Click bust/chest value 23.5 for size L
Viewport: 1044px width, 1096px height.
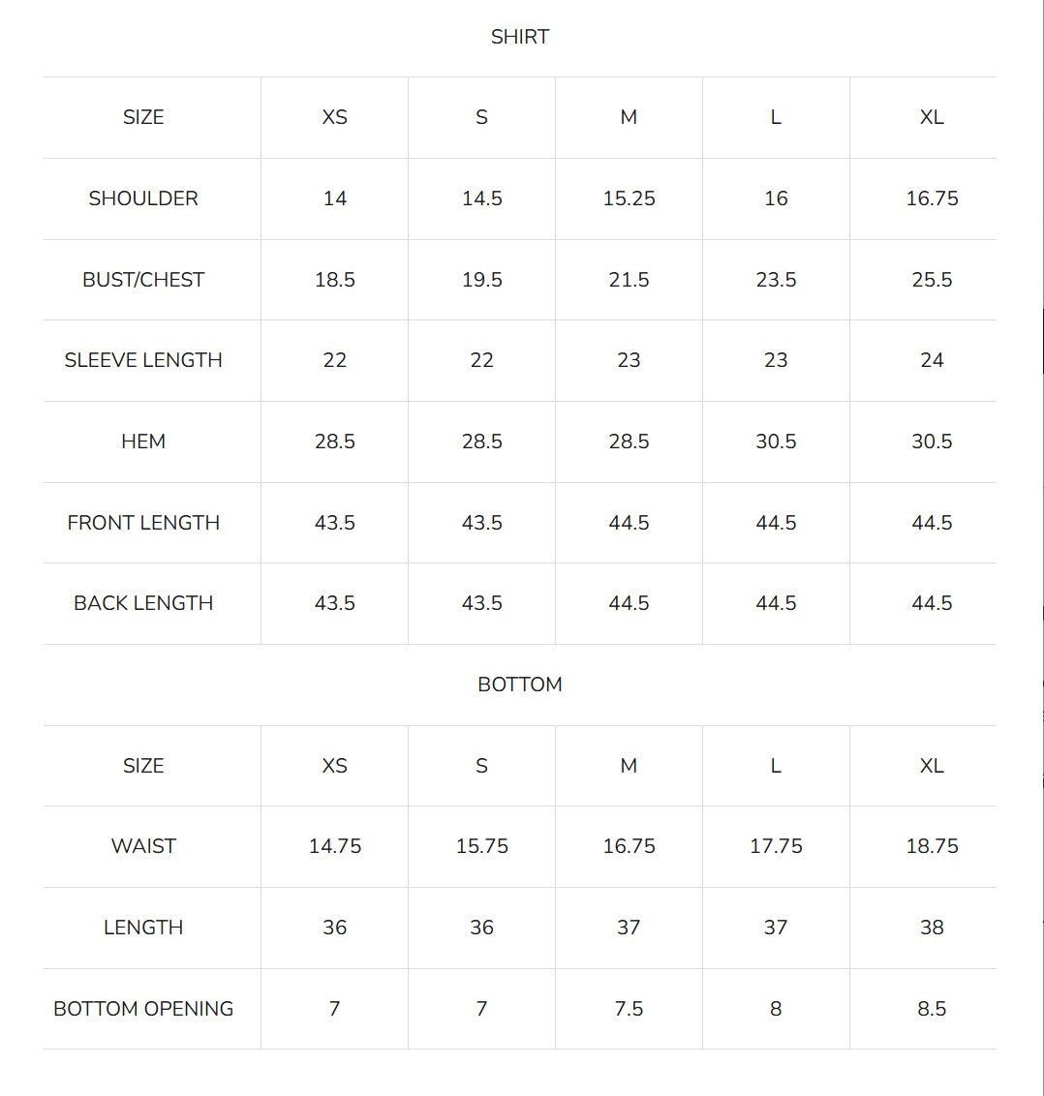click(x=776, y=280)
